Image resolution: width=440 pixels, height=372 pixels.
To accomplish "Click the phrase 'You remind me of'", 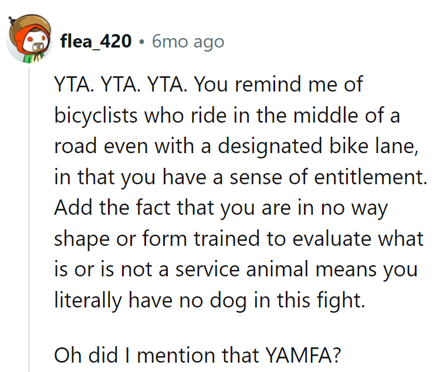I will pos(278,84).
